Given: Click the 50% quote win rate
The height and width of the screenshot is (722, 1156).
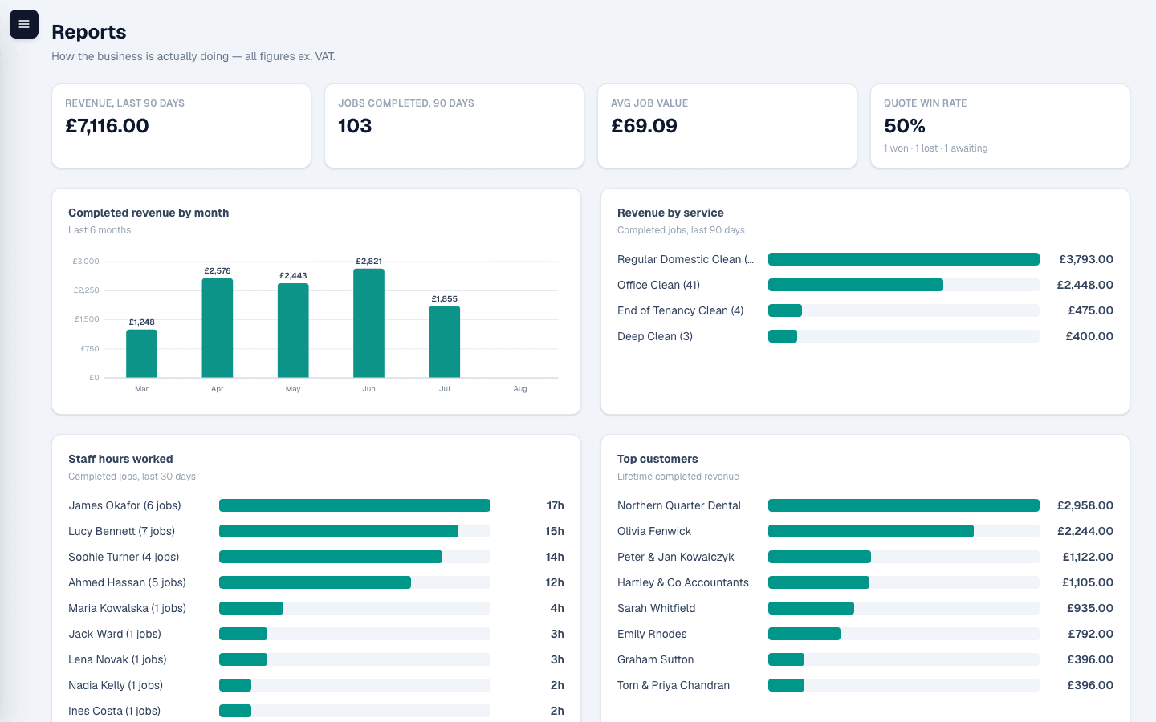Looking at the screenshot, I should pyautogui.click(x=905, y=126).
